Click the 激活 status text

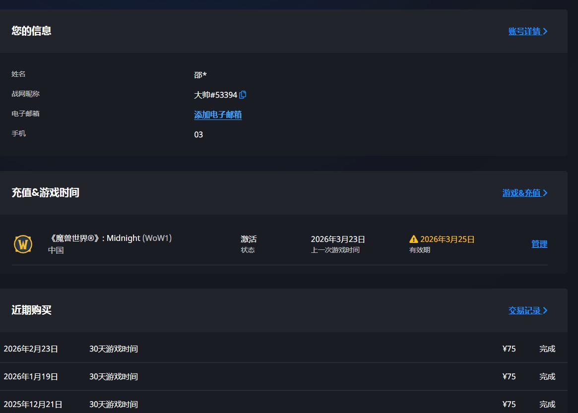pyautogui.click(x=249, y=239)
